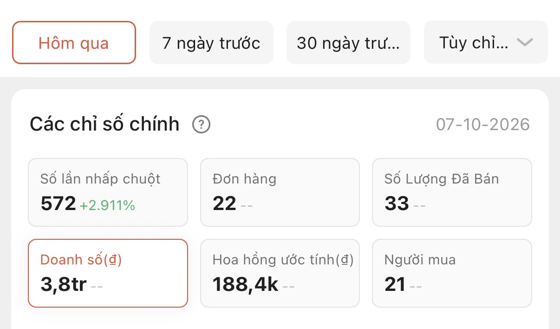The width and height of the screenshot is (560, 329).
Task: Choose the 30 ngày trước filter
Action: (348, 42)
